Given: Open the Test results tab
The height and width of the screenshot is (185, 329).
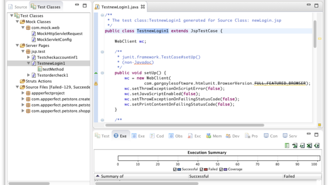Looking at the screenshot, I should click(x=102, y=136).
